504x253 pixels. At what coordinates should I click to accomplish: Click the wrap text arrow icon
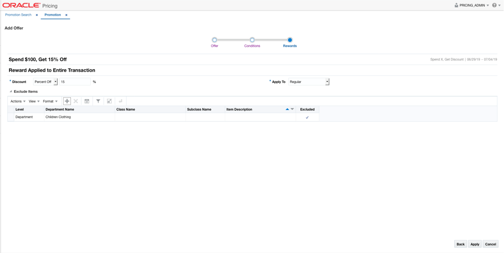pos(120,101)
